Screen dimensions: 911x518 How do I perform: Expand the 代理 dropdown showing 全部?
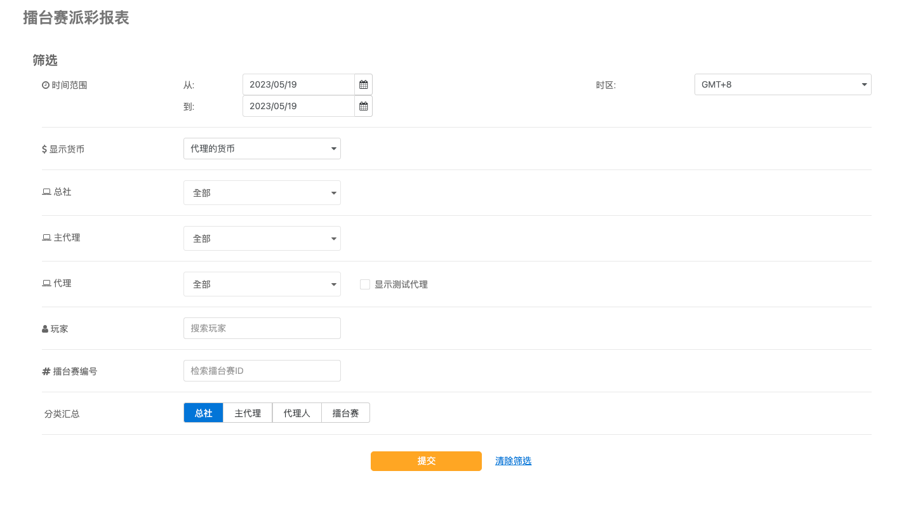(x=262, y=284)
